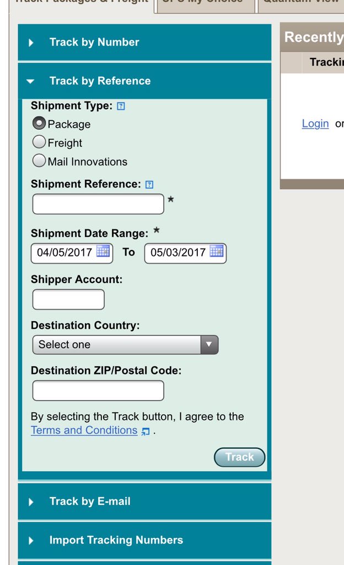This screenshot has width=344, height=565.
Task: Click end date field 05/03/2017
Action: tap(185, 253)
